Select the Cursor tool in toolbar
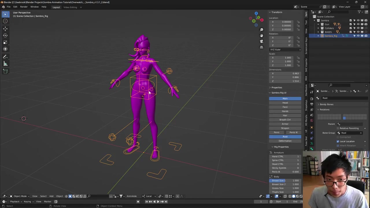Viewport: 370px width, 208px height. 5,21
